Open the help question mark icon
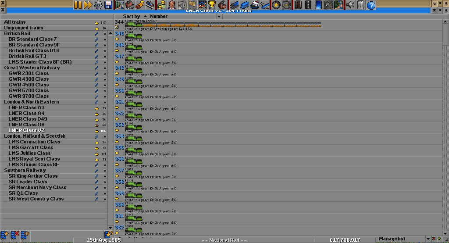The image size is (449, 243). (371, 5)
